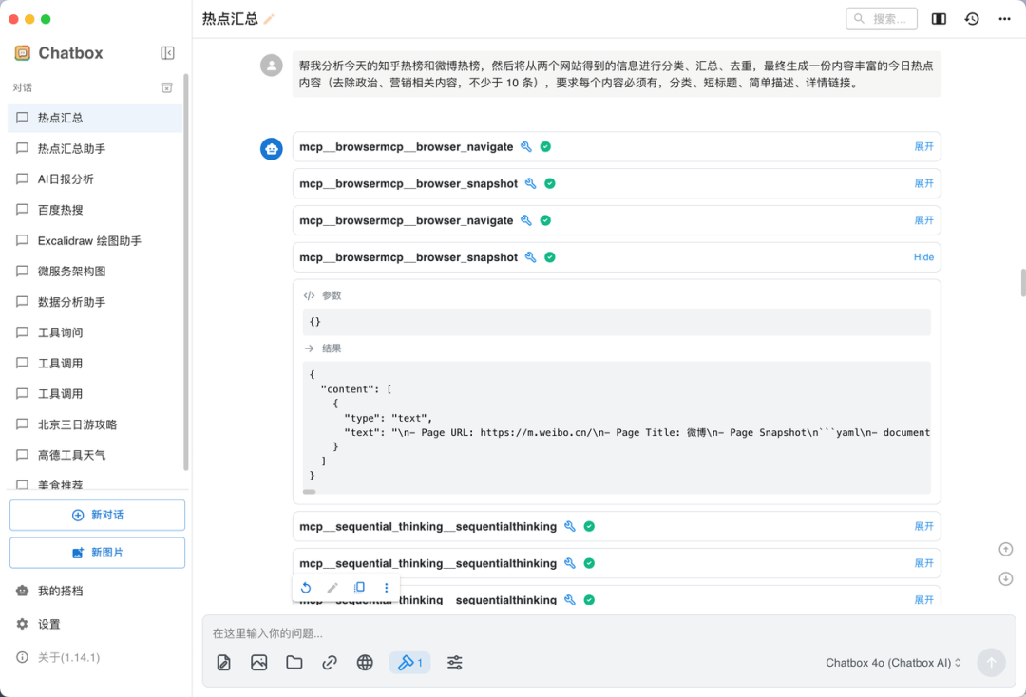Screen dimensions: 1026x697
Task: Click the send message arrow button
Action: [x=991, y=663]
